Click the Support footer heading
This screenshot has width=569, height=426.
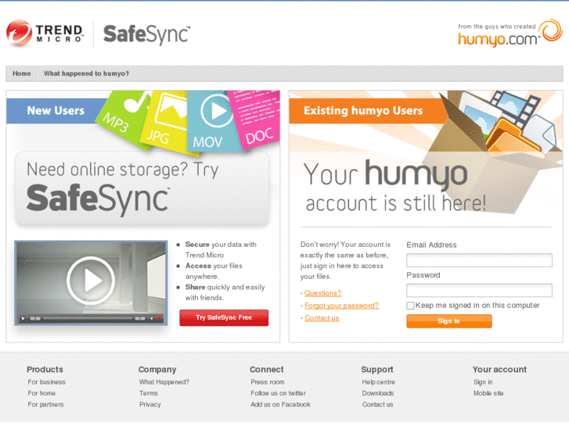click(x=376, y=370)
